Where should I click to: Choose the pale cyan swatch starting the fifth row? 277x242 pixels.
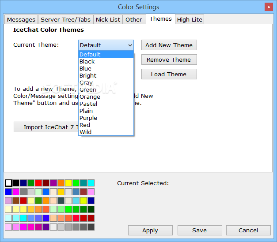8,218
